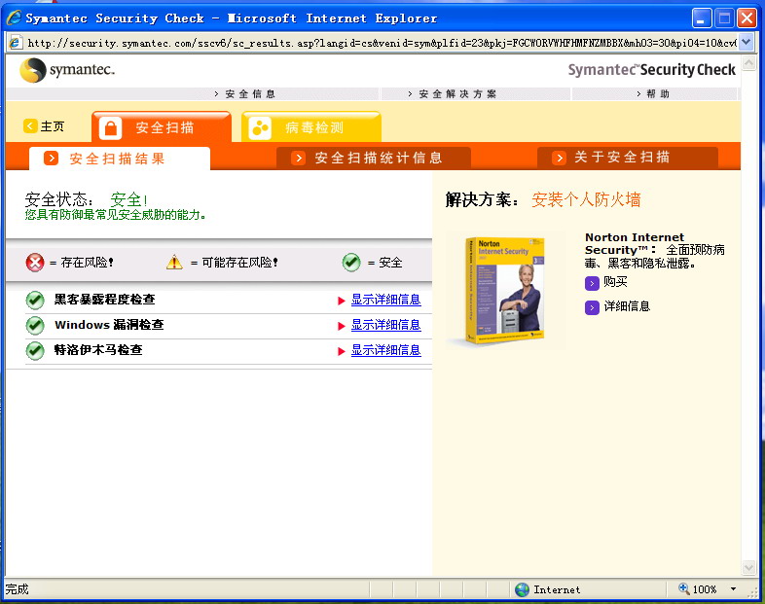This screenshot has height=604, width=765.
Task: Click green check icon for Windows 漏洞检查
Action: [x=35, y=325]
